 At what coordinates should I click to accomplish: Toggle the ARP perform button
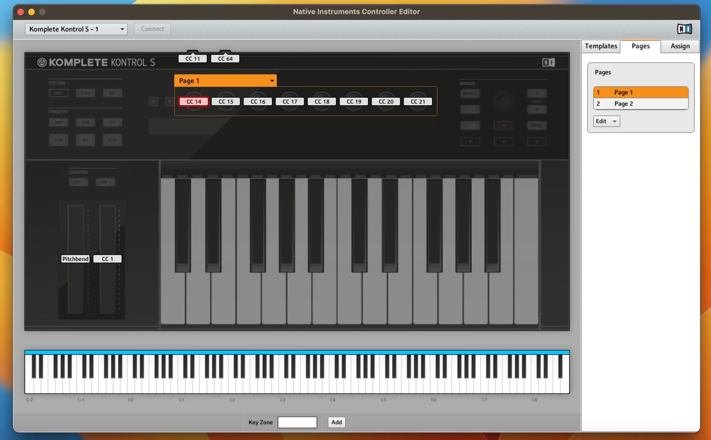pos(112,93)
